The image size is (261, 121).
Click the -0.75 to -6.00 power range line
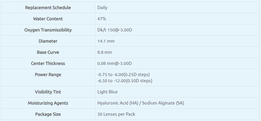tap(123, 75)
